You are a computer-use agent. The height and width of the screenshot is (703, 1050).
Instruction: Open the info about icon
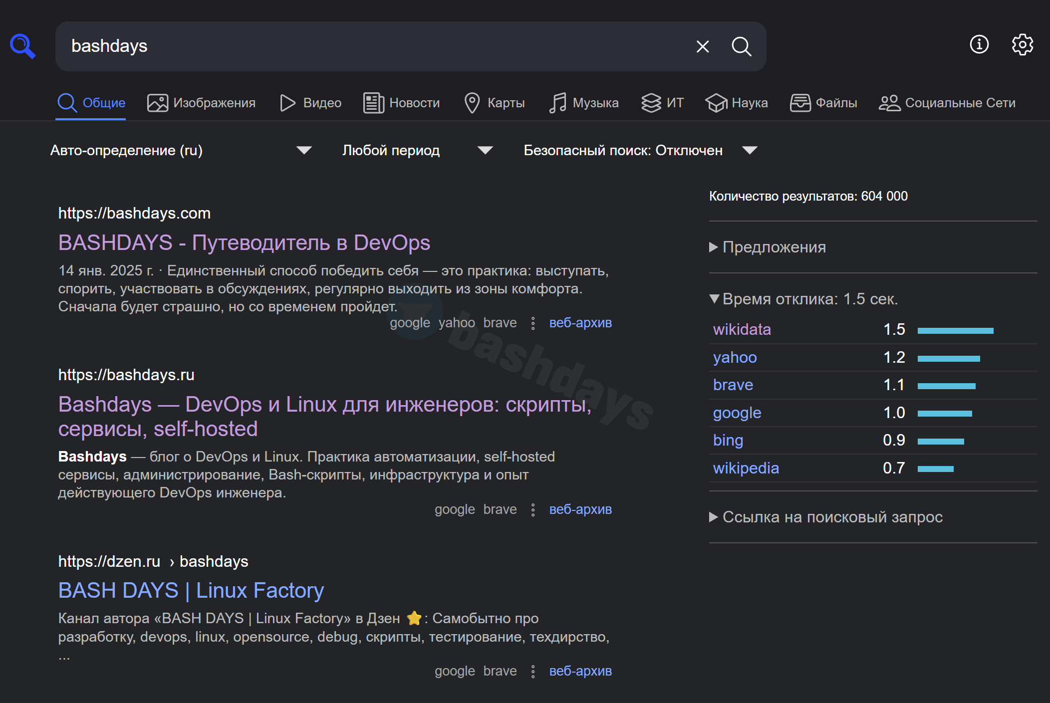979,44
